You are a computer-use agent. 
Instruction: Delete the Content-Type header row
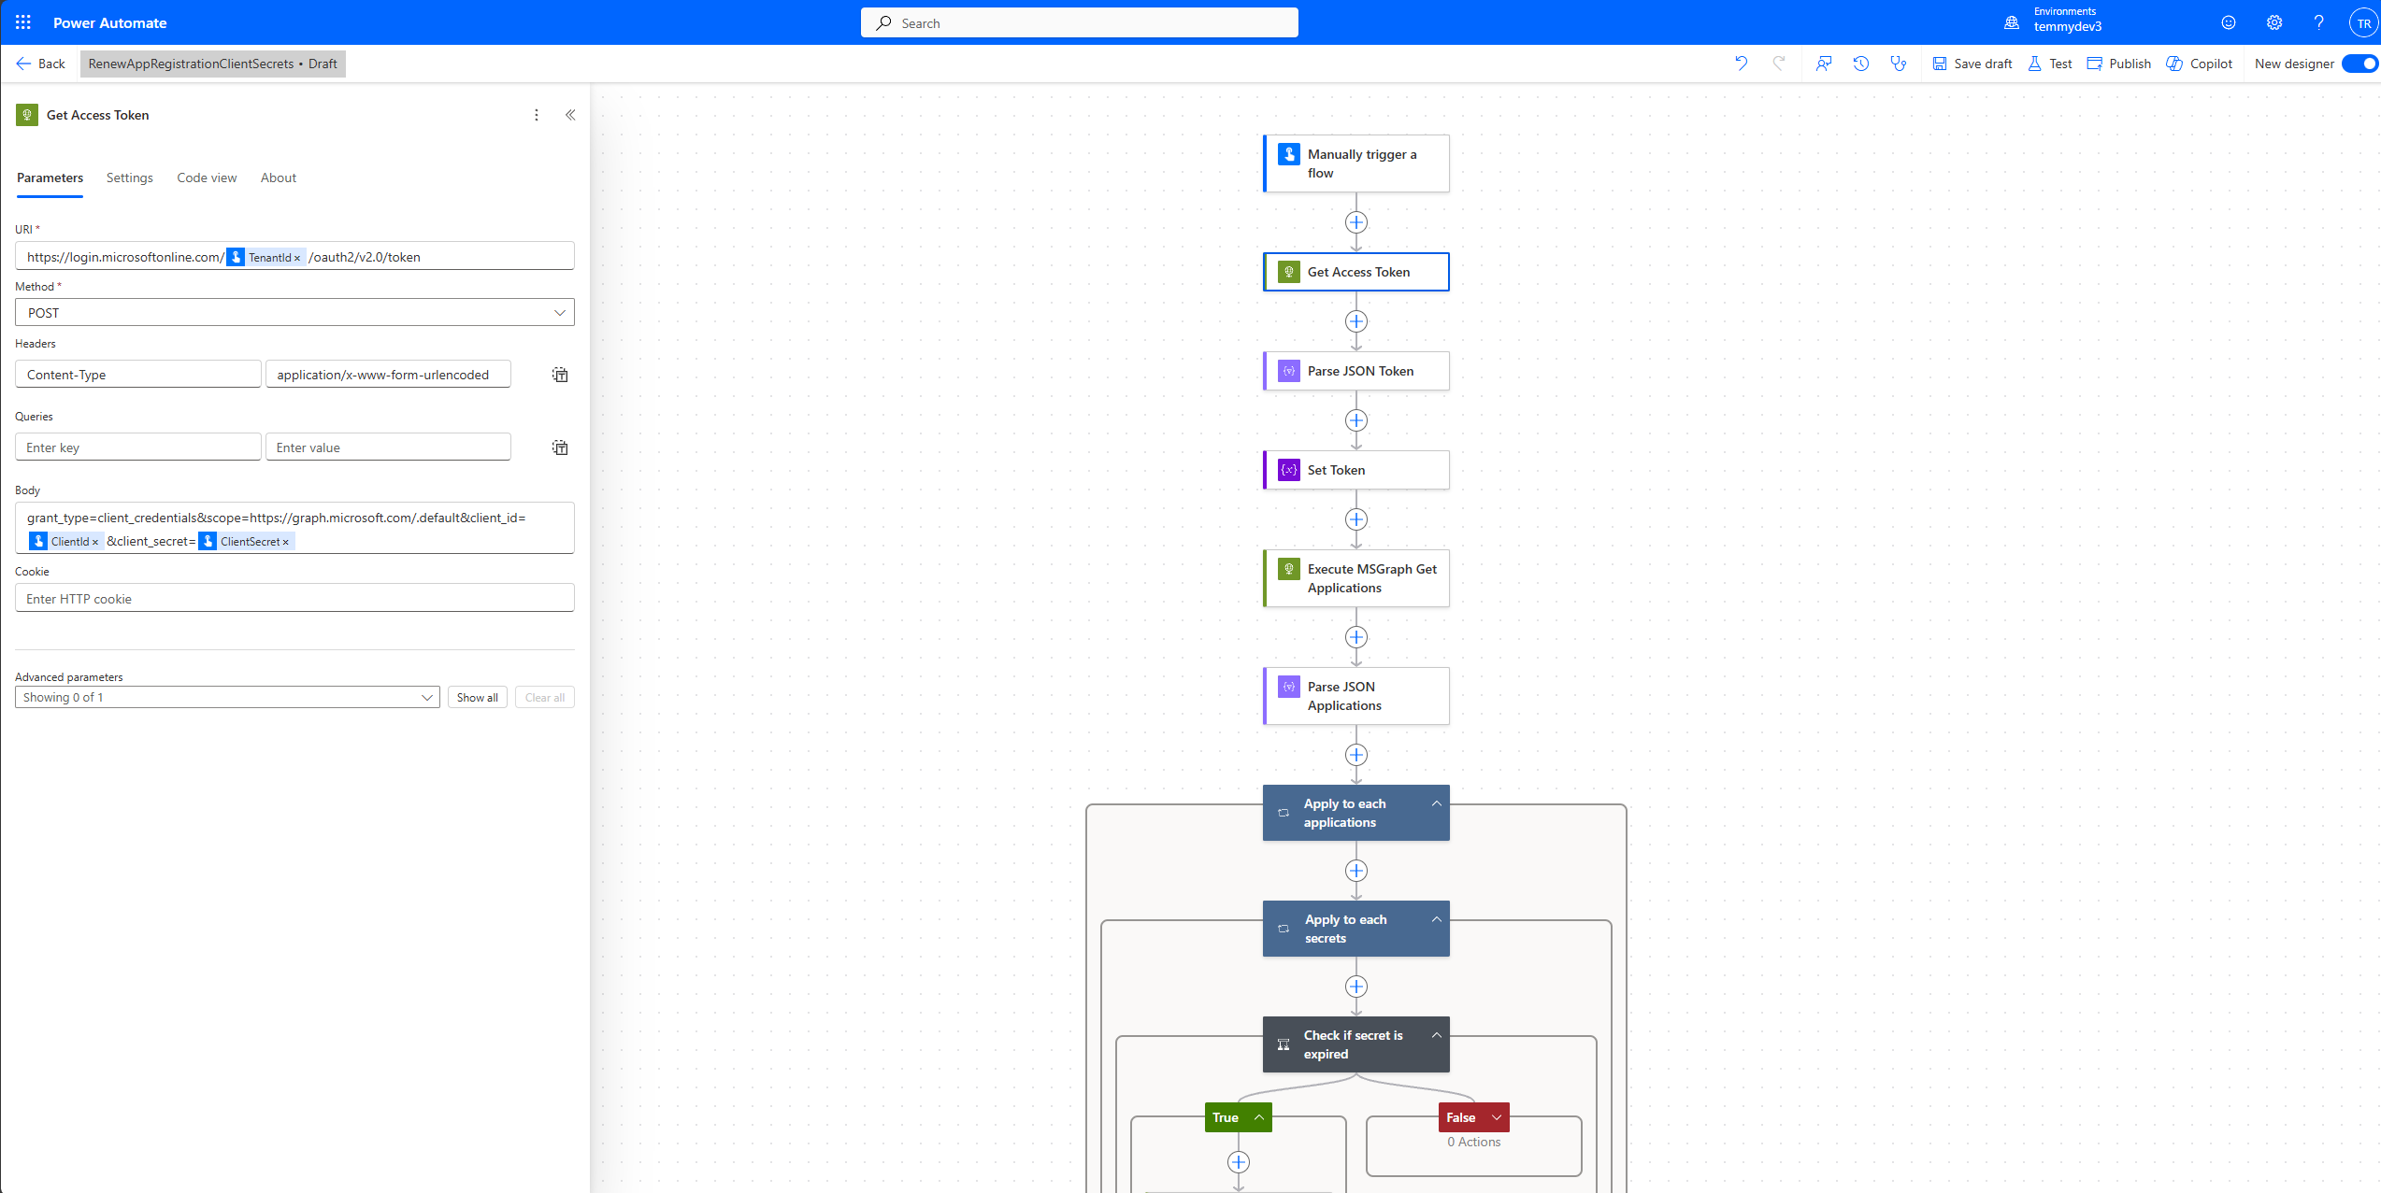[x=560, y=375]
